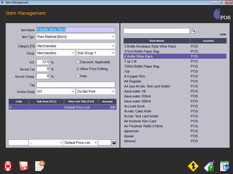Click the spreadsheet export icon
233x174 pixels.
(x=225, y=166)
